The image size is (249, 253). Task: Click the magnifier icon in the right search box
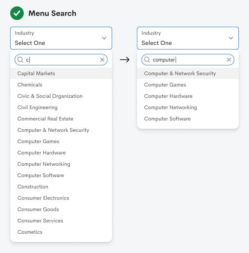pyautogui.click(x=147, y=60)
